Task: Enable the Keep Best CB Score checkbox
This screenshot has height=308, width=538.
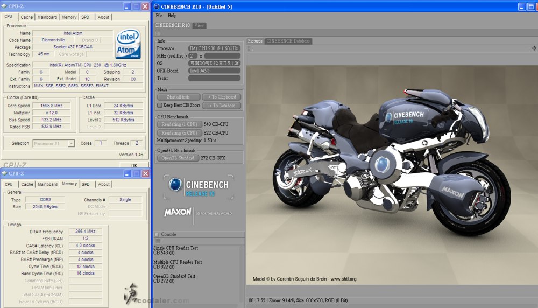Action: click(x=160, y=106)
